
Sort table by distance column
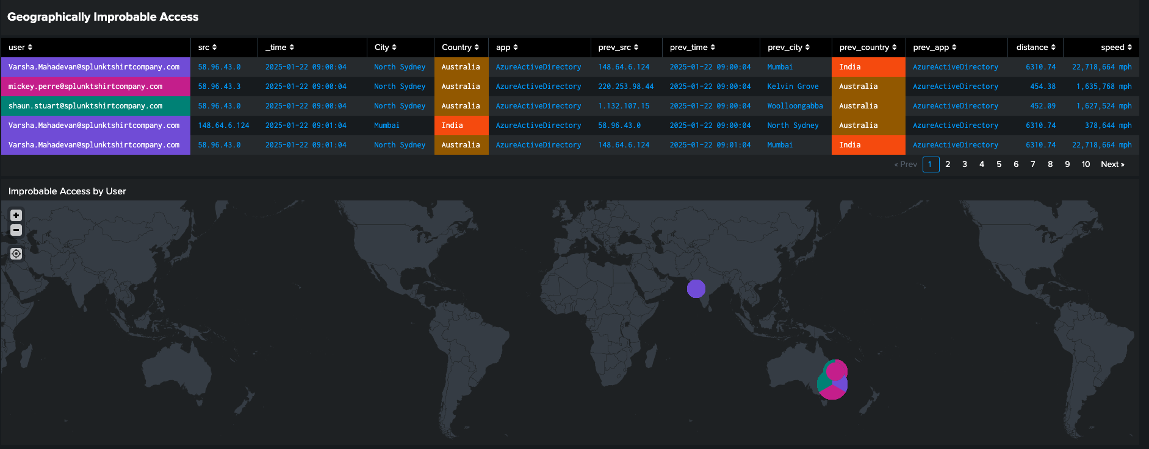coord(1036,48)
